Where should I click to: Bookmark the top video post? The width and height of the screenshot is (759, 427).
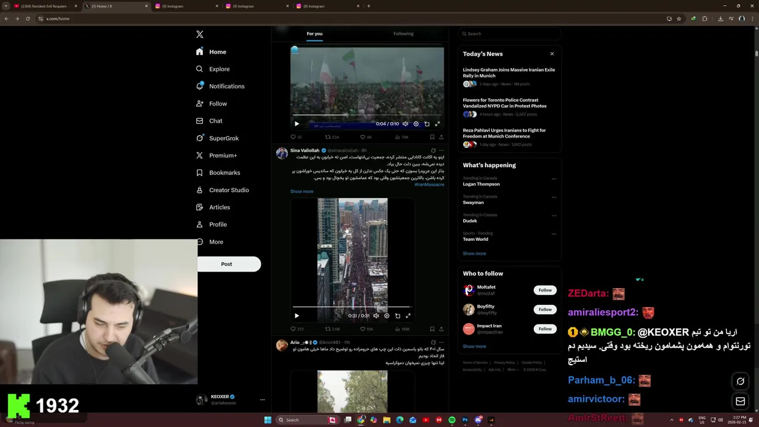tap(432, 137)
